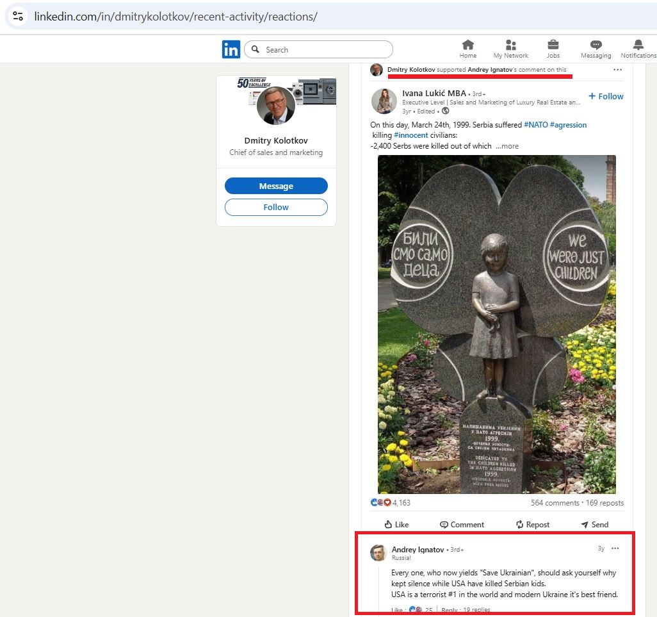Click the My Network icon
The width and height of the screenshot is (657, 617).
(x=510, y=48)
